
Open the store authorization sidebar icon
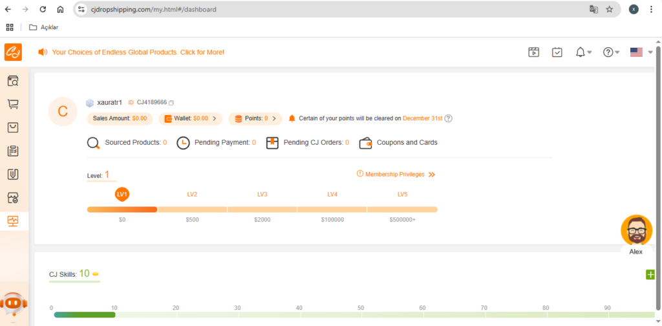click(x=13, y=198)
